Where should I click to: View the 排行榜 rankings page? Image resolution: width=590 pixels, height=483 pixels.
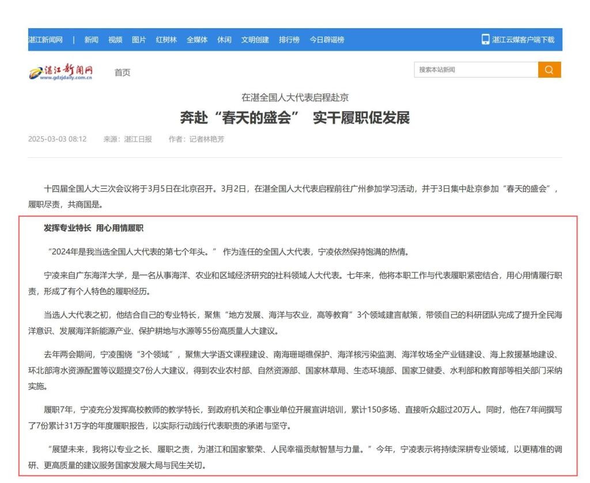[x=289, y=40]
